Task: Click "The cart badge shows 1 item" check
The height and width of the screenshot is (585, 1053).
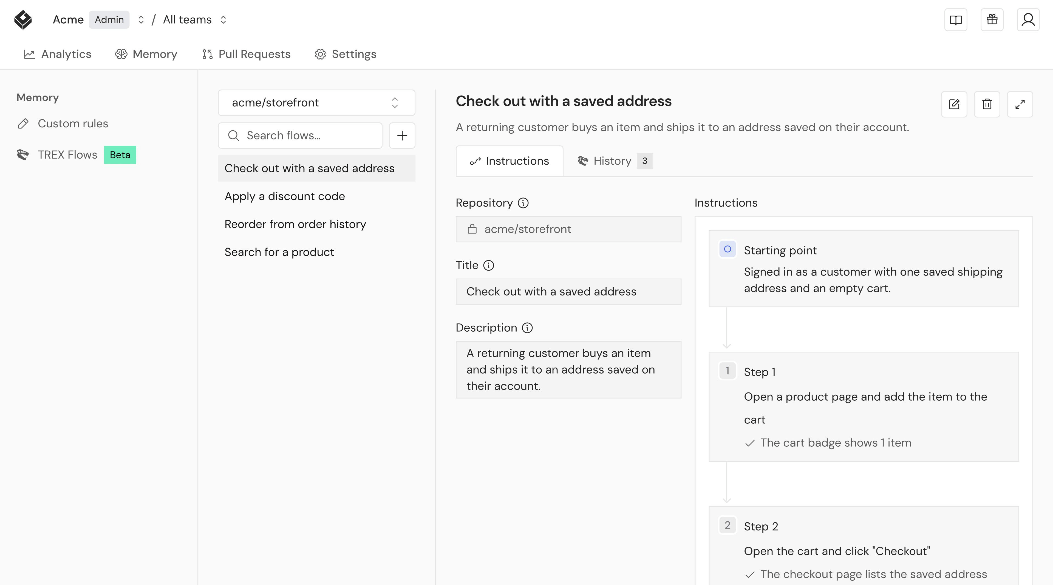Action: point(828,443)
